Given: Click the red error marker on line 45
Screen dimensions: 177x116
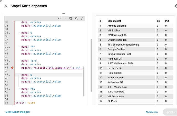Looking at the screenshot, I should point(12,68).
